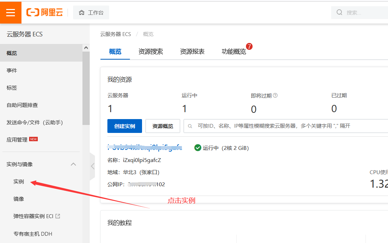The width and height of the screenshot is (388, 243).
Task: Collapse the 实例与镜像 section chevron
Action: 73,164
